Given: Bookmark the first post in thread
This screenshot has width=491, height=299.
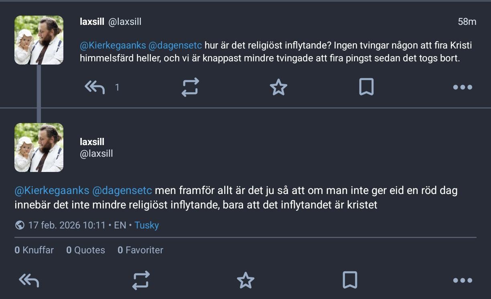Looking at the screenshot, I should (366, 87).
